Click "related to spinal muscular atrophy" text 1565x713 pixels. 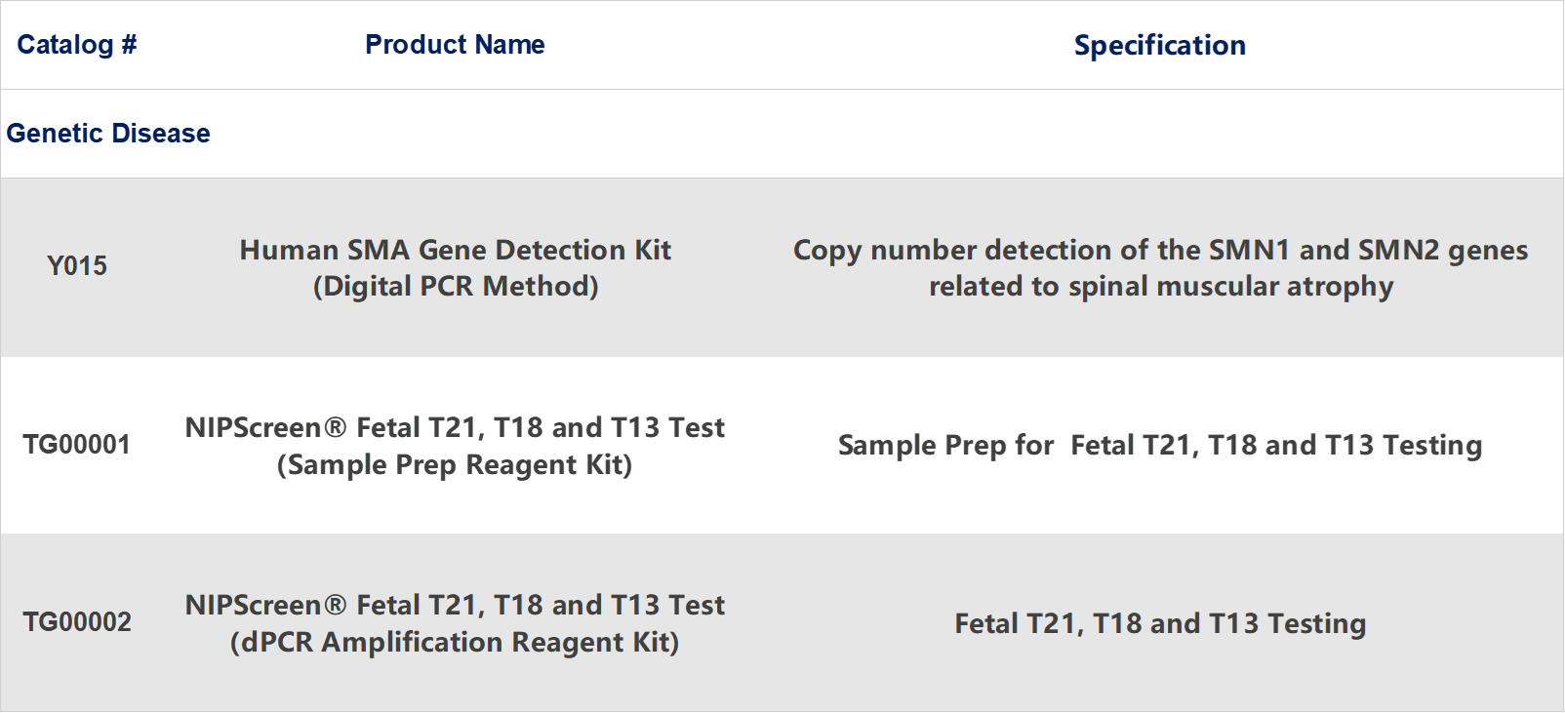pyautogui.click(x=1160, y=287)
